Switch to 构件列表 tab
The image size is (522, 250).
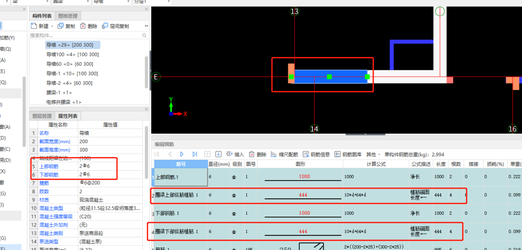(x=42, y=16)
